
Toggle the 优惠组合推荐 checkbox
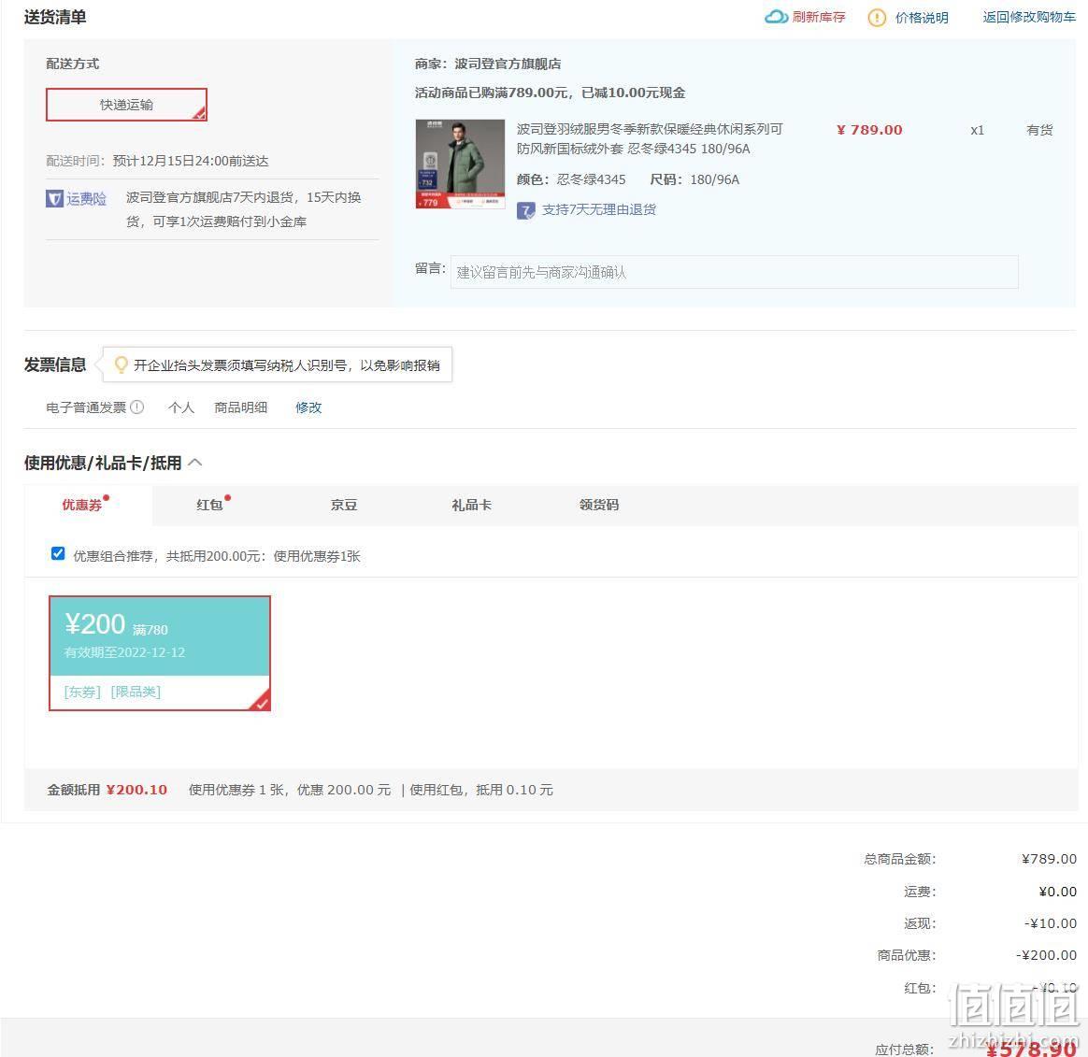(58, 553)
